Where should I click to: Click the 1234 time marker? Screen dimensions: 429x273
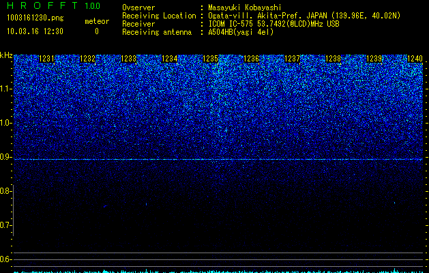pos(170,59)
